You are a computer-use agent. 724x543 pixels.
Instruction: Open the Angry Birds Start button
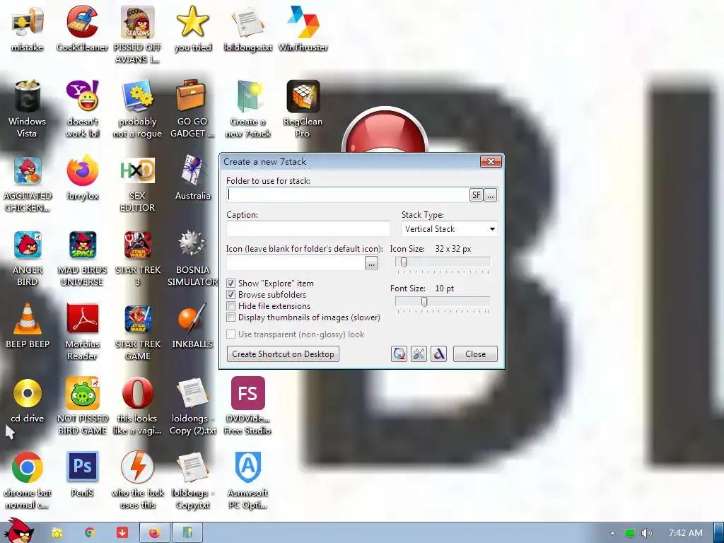(x=19, y=530)
